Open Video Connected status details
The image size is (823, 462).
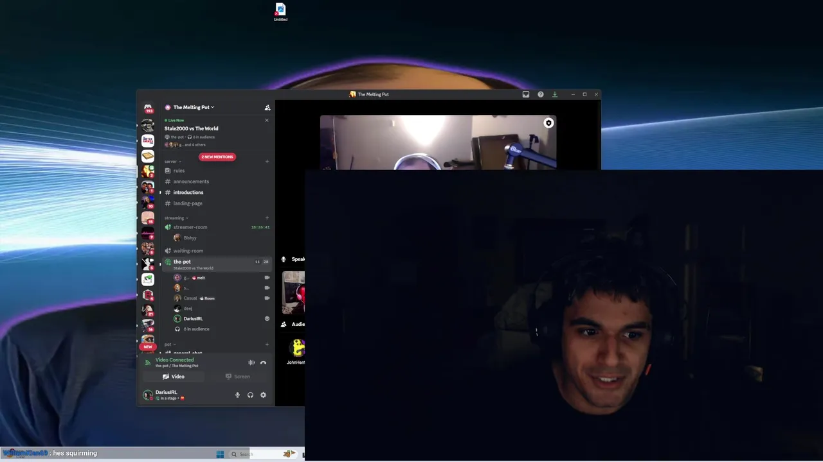(x=174, y=360)
